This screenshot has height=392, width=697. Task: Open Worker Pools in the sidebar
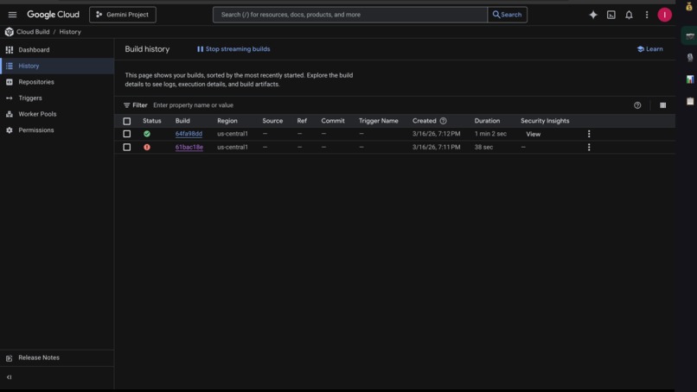pos(57,114)
